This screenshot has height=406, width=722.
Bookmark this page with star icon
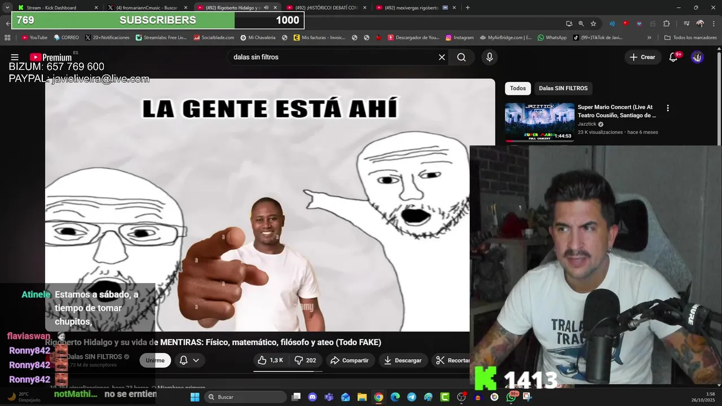(x=593, y=24)
